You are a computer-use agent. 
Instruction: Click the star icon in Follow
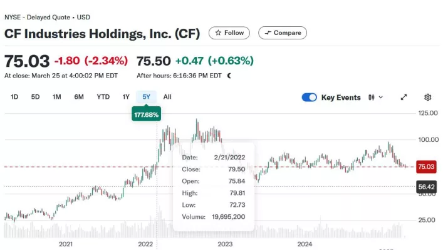click(218, 32)
